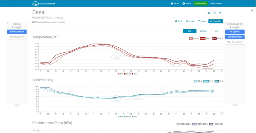Click the left ad back arrow
The image size is (256, 133).
click(x=7, y=23)
